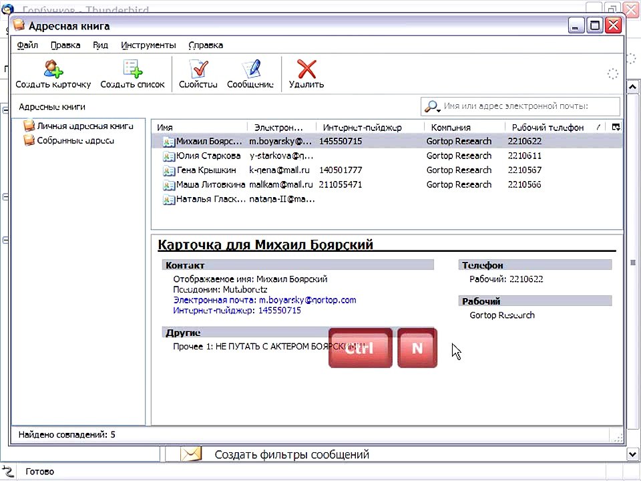Viewport: 641px width, 481px height.
Task: Select the Наталья Гласк... contact row
Action: point(387,199)
